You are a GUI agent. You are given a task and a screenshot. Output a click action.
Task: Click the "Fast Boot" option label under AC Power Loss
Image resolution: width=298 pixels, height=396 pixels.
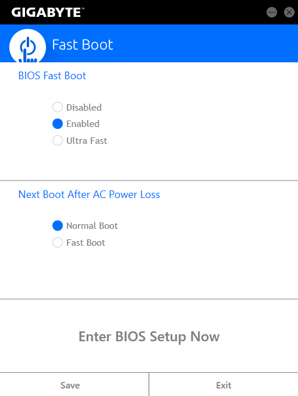click(86, 243)
